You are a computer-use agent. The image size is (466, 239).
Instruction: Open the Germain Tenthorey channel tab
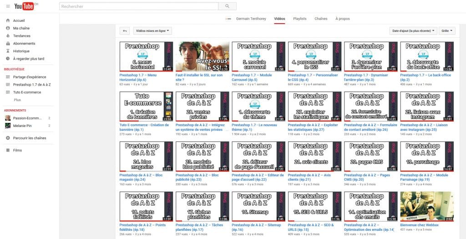coord(251,19)
